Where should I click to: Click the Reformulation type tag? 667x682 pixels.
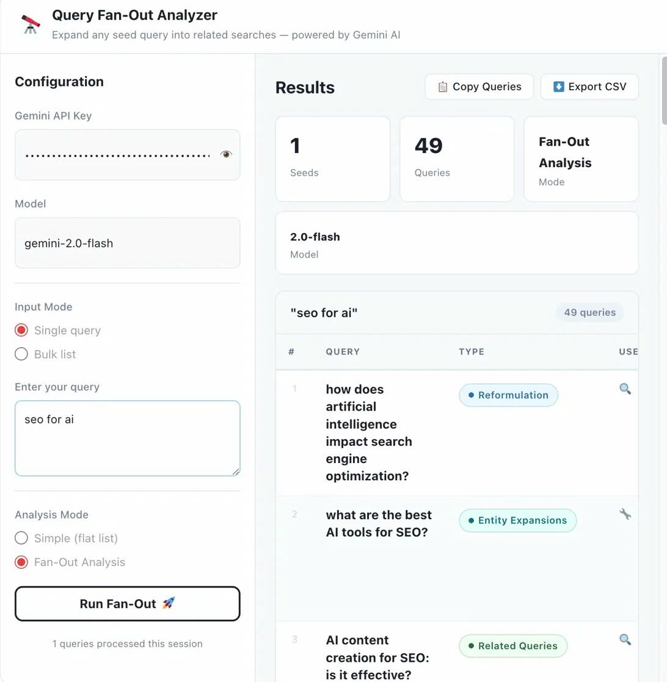(x=508, y=395)
